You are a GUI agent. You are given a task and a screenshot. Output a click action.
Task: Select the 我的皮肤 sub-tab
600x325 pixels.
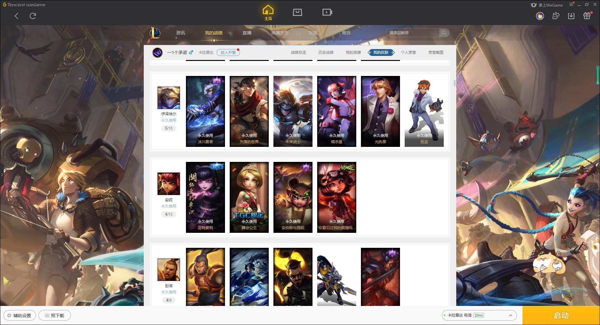[x=381, y=52]
